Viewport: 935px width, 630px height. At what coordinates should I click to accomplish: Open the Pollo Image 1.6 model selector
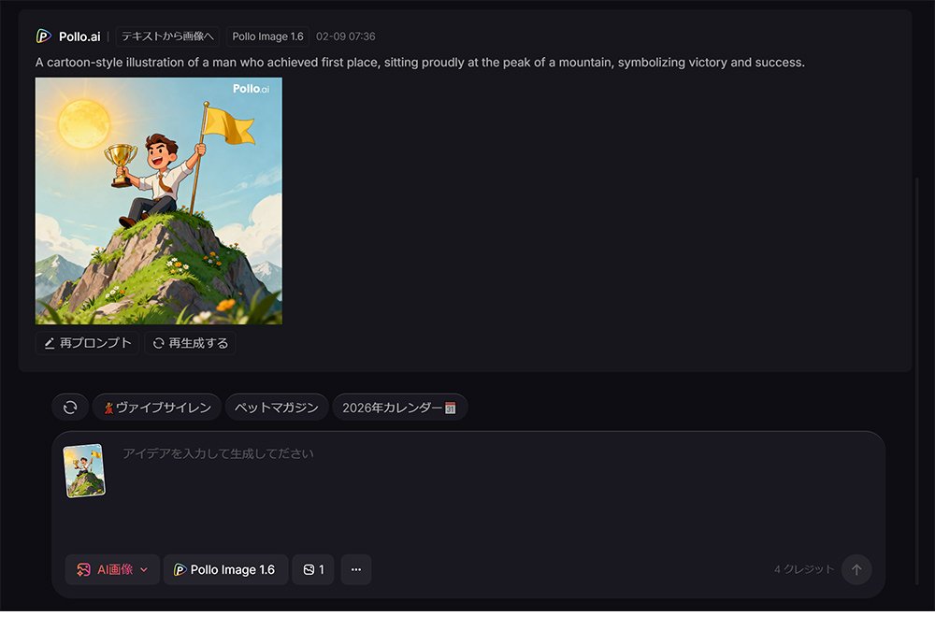point(225,569)
